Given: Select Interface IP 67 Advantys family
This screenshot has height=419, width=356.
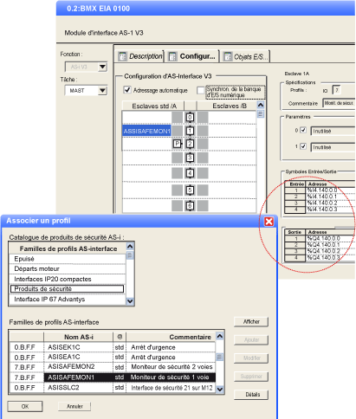Looking at the screenshot, I should [x=68, y=300].
